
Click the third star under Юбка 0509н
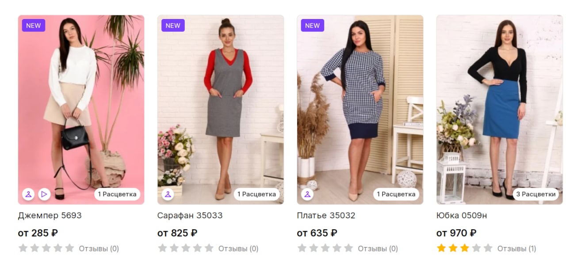tap(464, 248)
